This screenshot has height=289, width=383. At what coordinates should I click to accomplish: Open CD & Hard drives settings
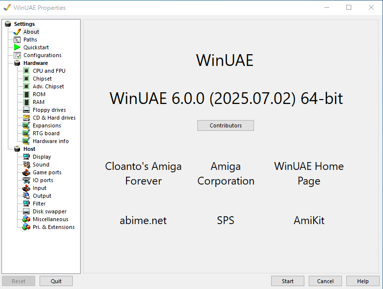point(54,118)
